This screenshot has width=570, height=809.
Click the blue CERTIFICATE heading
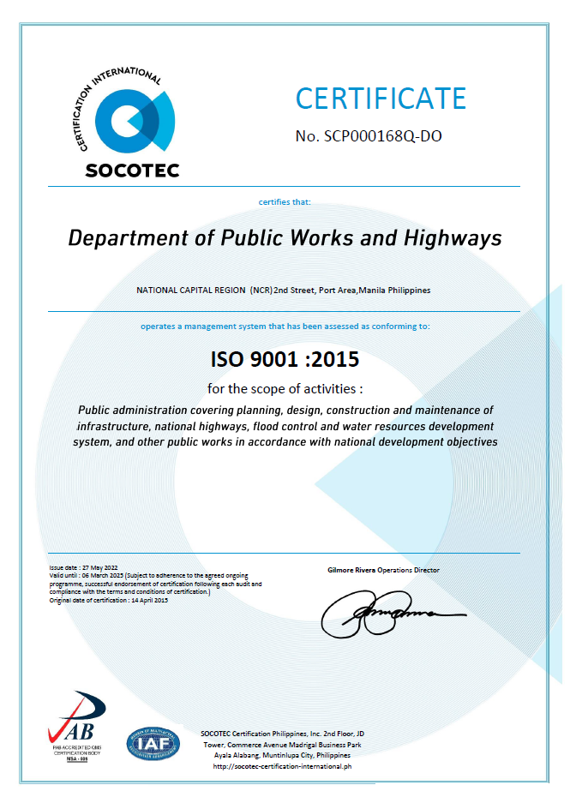tap(381, 99)
